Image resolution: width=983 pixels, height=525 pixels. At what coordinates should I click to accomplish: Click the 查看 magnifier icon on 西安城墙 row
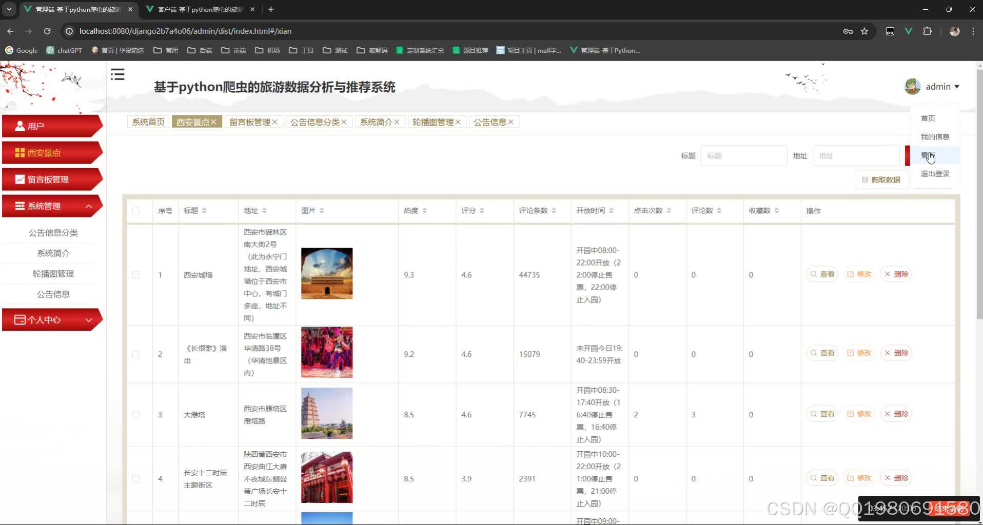814,274
